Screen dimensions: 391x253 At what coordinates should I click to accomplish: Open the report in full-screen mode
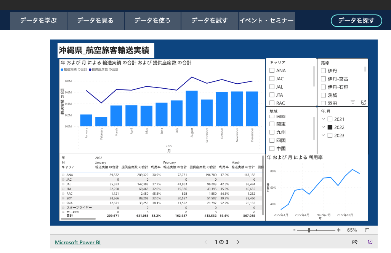point(370,242)
